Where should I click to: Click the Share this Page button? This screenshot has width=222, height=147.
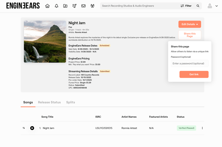click(190, 35)
